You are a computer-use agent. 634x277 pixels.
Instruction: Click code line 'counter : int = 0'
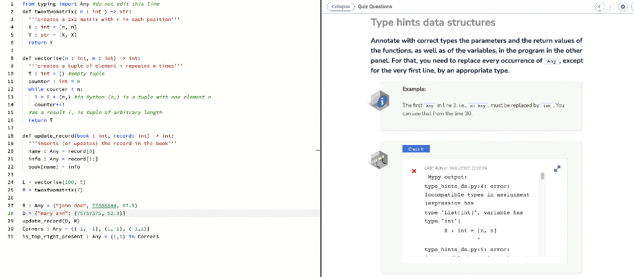click(54, 81)
